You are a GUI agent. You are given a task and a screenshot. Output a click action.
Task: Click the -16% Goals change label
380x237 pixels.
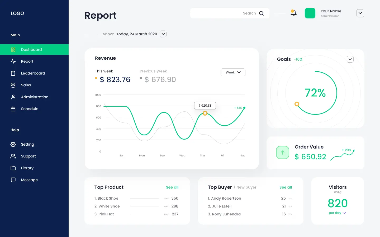point(298,59)
